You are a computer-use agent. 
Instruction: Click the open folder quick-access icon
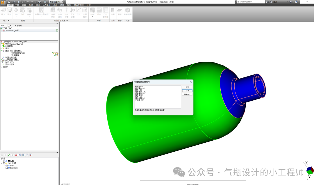tap(15, 2)
